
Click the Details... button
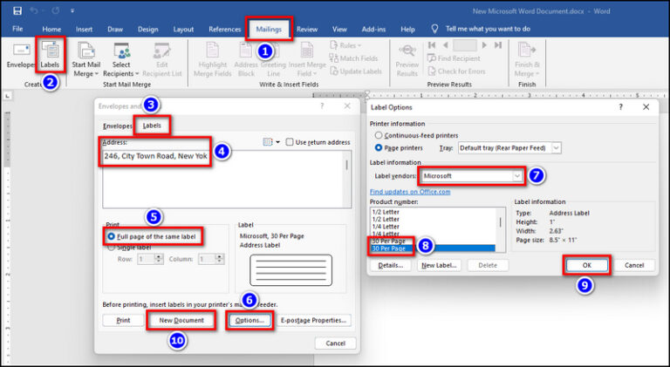coord(391,265)
